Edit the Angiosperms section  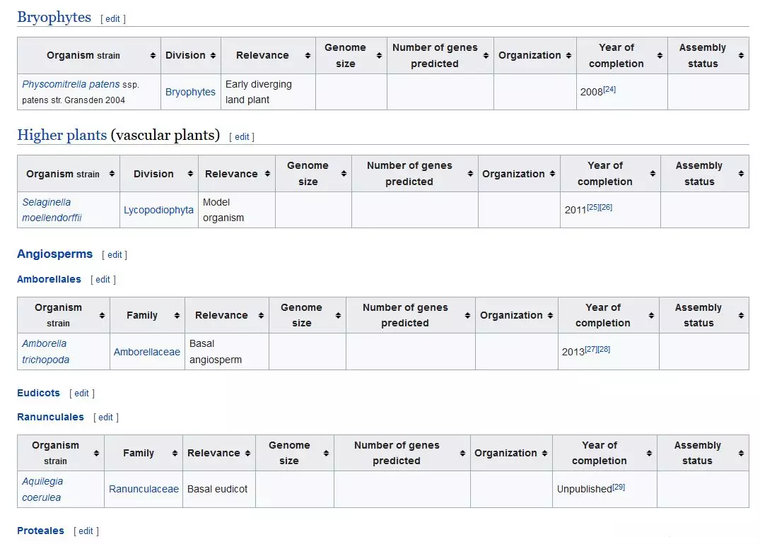(115, 255)
